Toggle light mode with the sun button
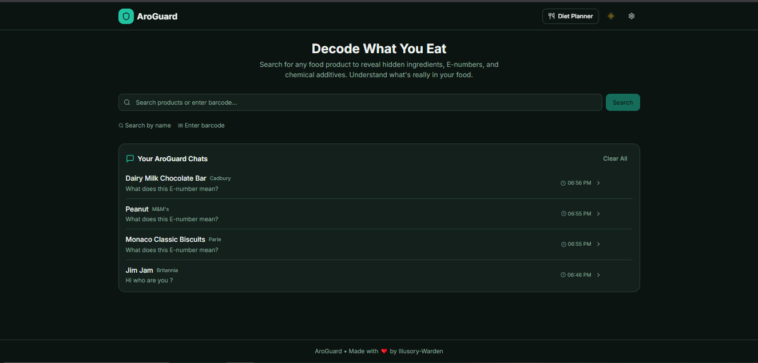Viewport: 758px width, 363px height. point(610,16)
